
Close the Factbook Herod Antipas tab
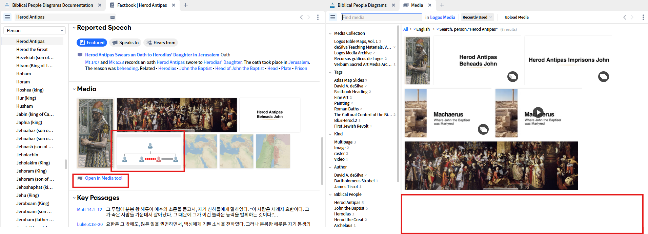click(x=174, y=5)
